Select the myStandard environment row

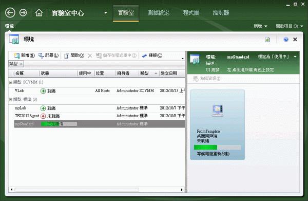click(x=100, y=124)
